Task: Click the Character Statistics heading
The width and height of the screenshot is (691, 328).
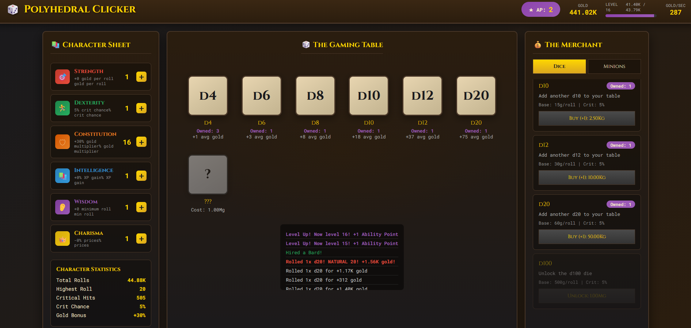Action: [88, 269]
